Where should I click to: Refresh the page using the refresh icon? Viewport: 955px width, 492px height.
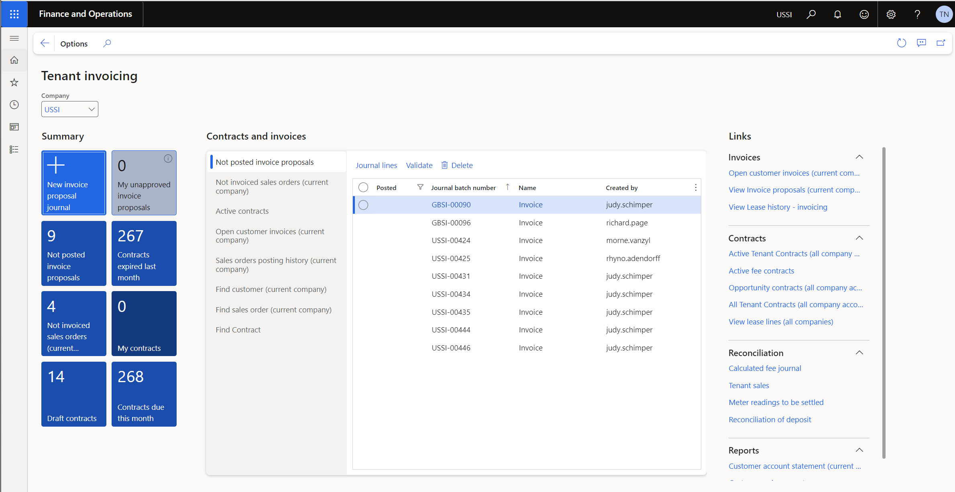click(902, 43)
